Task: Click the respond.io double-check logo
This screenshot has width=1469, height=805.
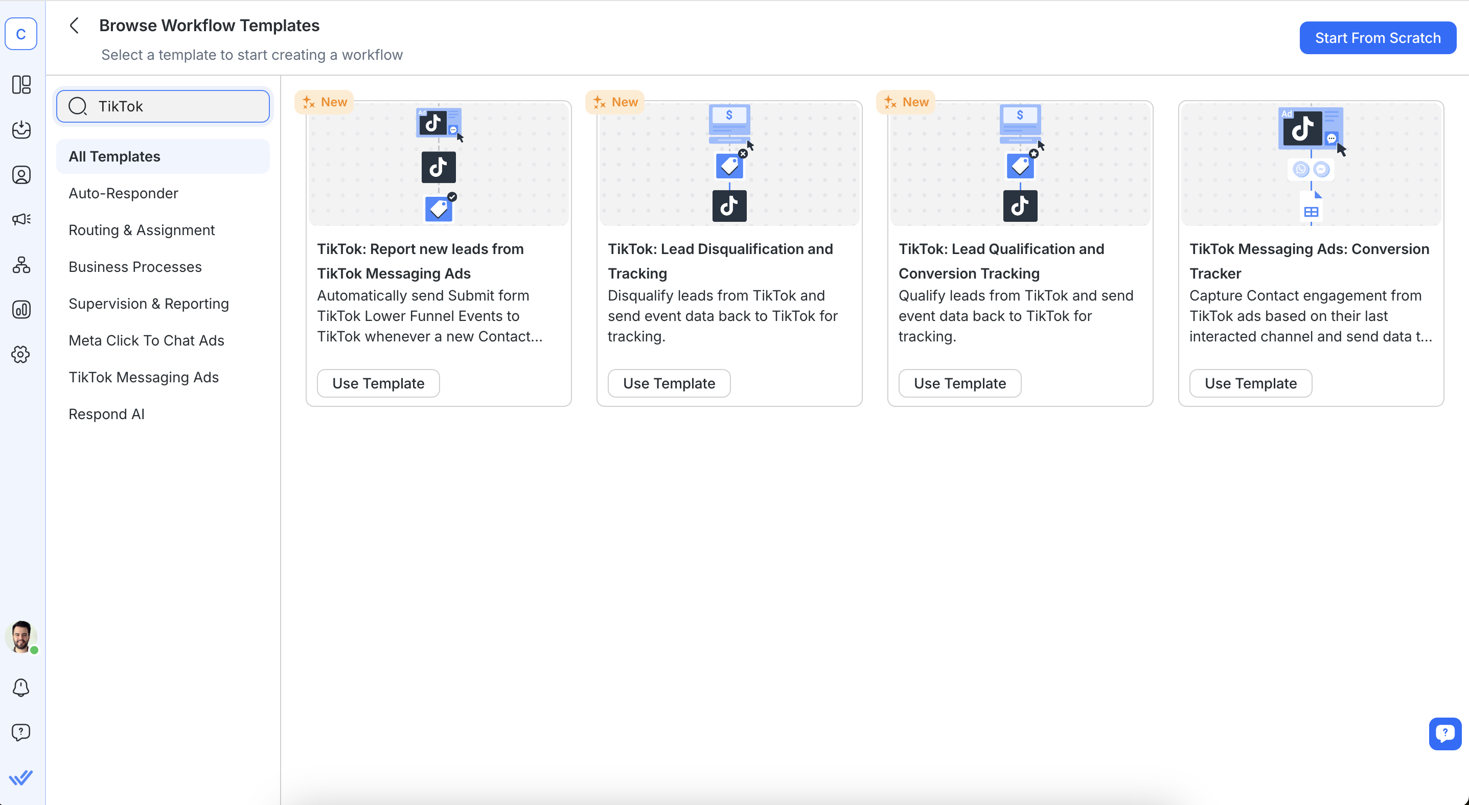Action: [x=21, y=777]
